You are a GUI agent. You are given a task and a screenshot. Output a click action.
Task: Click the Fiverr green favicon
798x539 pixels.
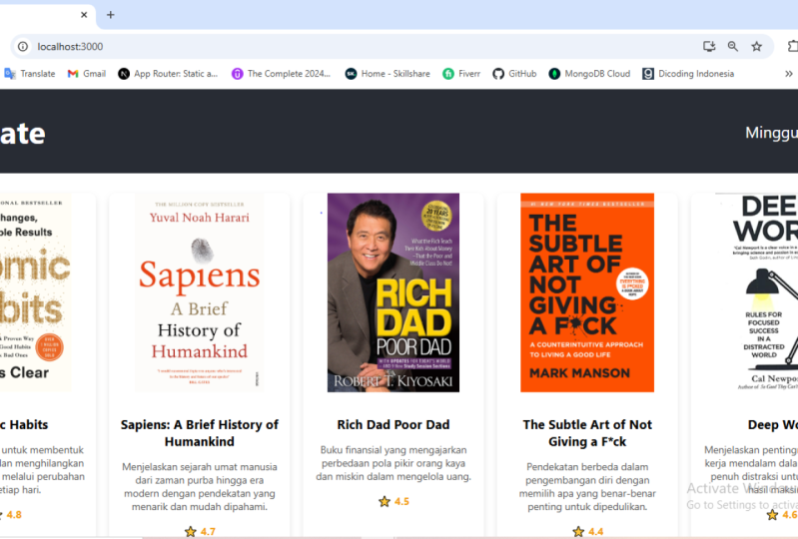coord(448,74)
